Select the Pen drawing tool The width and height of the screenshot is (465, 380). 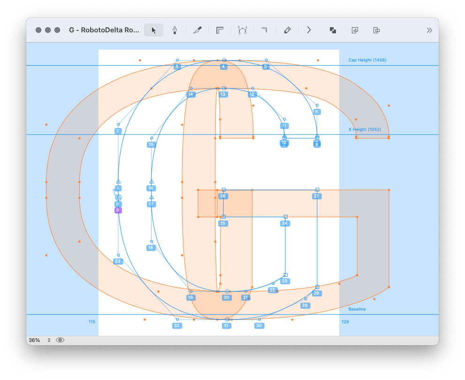[x=175, y=30]
